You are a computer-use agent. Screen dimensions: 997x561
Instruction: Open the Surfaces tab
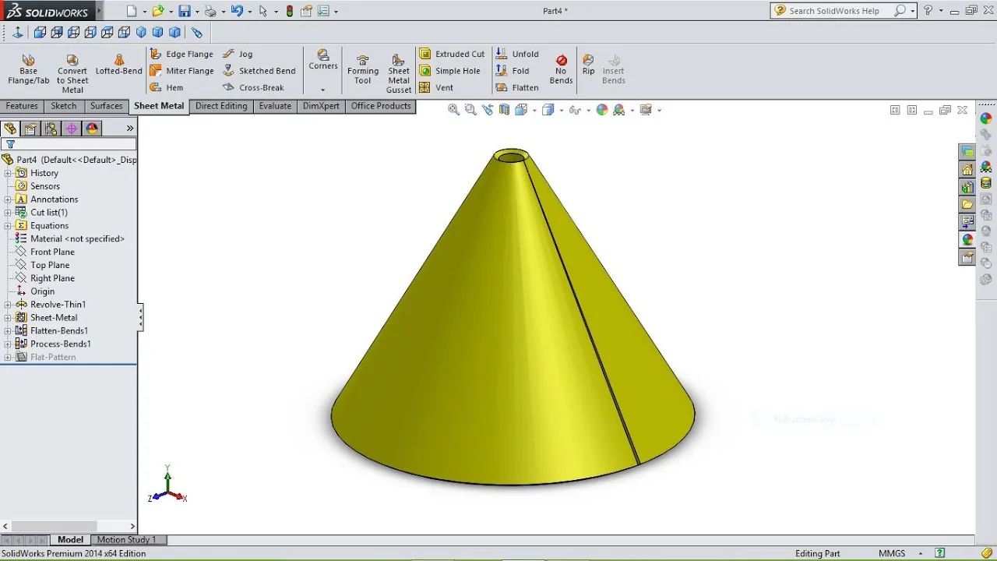point(106,107)
